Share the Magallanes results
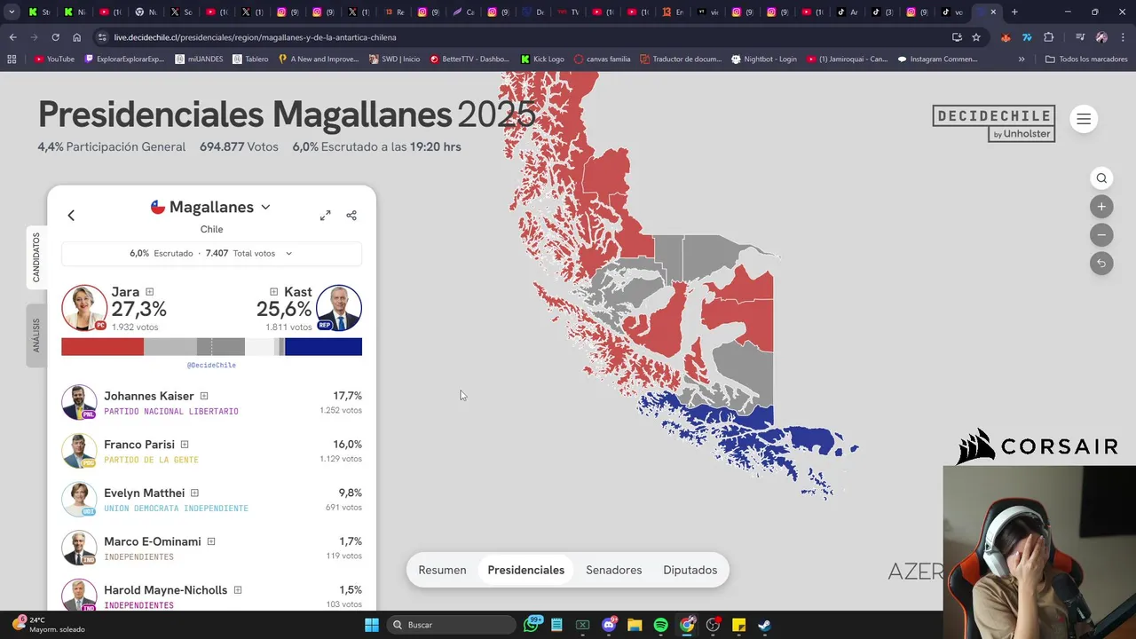 (x=351, y=215)
